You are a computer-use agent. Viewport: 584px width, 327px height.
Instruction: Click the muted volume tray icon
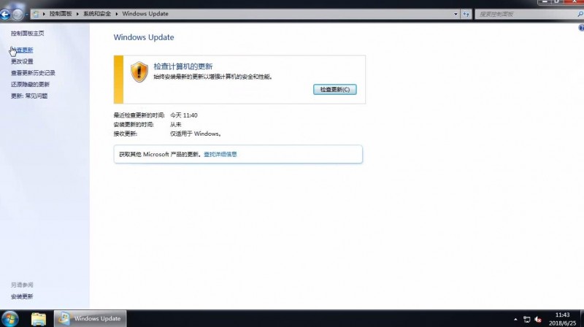538,319
